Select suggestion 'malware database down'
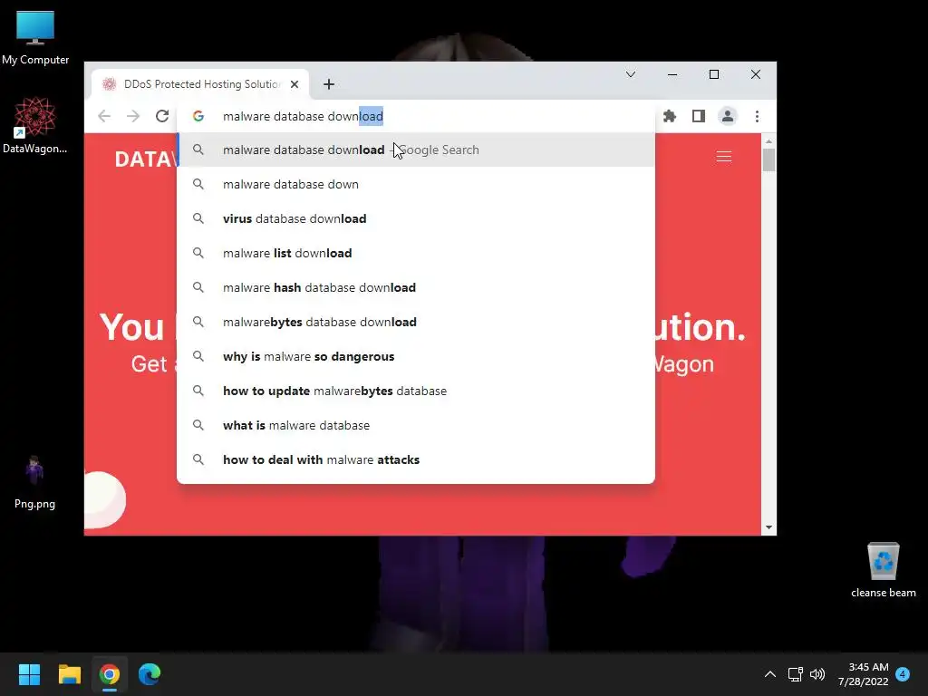The width and height of the screenshot is (928, 696). pyautogui.click(x=415, y=184)
